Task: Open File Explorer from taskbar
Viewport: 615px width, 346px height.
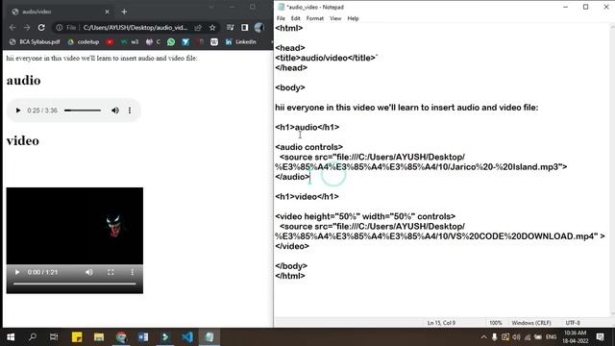Action: [98, 337]
